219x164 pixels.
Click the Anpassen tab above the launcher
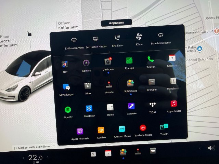coord(116,23)
